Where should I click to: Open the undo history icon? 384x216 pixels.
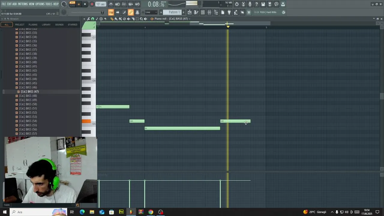point(237,4)
